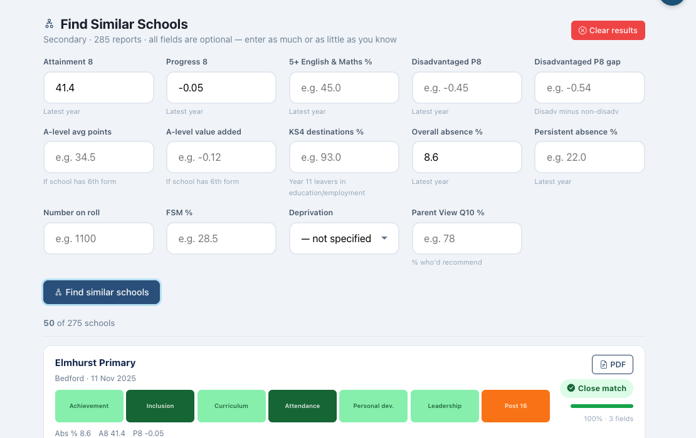Image resolution: width=696 pixels, height=438 pixels.
Task: Open the Deprivation dropdown
Action: tap(344, 238)
